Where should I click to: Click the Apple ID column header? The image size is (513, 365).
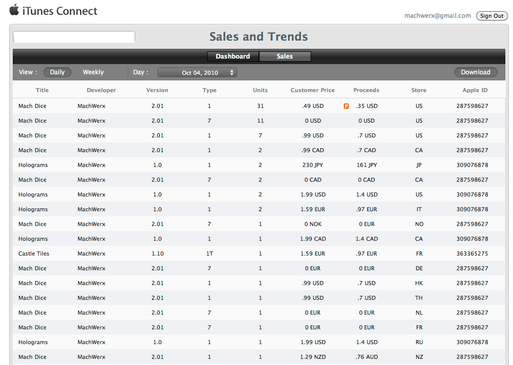click(475, 90)
